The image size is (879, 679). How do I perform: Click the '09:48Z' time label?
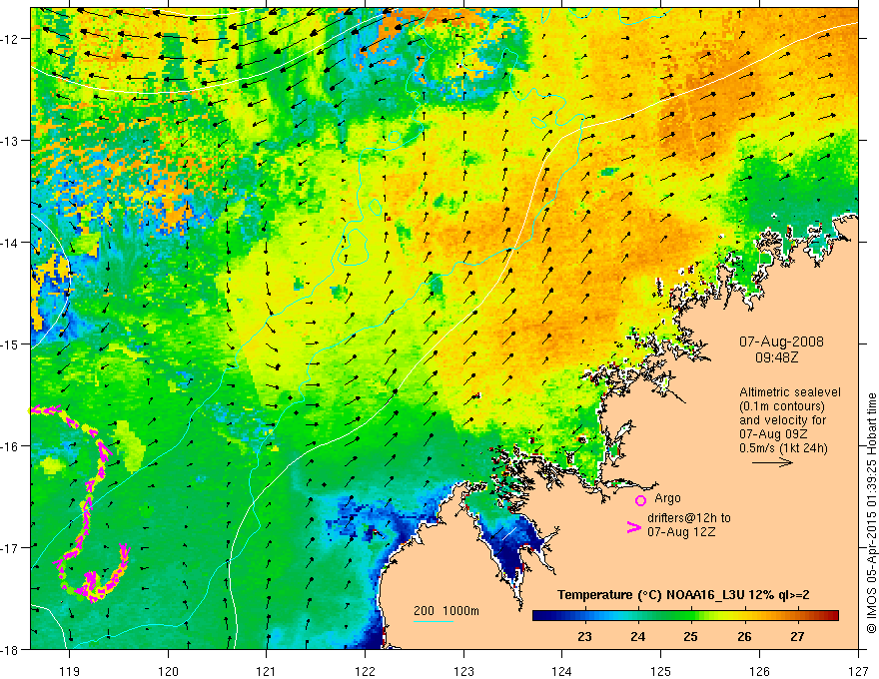(x=776, y=357)
